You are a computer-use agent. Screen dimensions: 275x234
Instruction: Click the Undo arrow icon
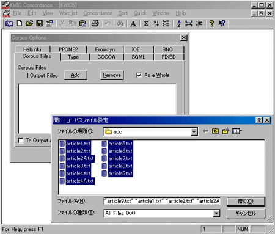click(x=108, y=24)
